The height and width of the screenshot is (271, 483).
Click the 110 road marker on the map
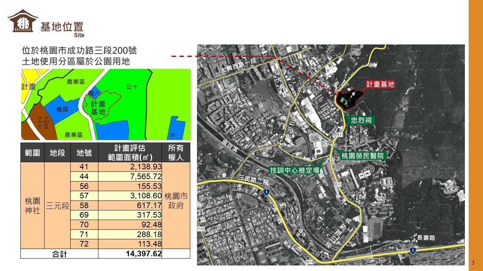coord(200,229)
